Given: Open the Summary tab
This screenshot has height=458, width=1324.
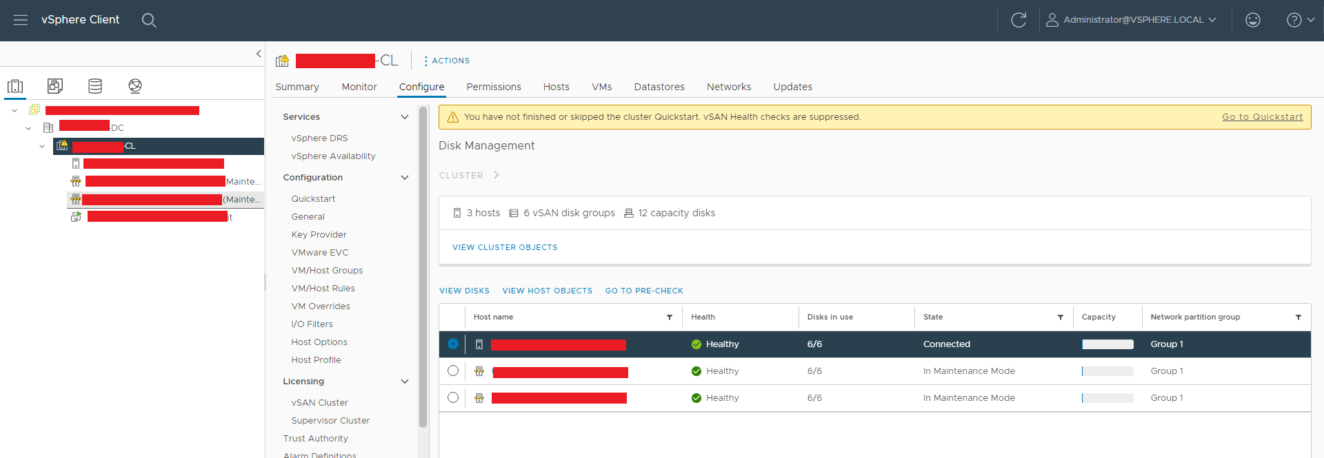Looking at the screenshot, I should click(x=297, y=87).
